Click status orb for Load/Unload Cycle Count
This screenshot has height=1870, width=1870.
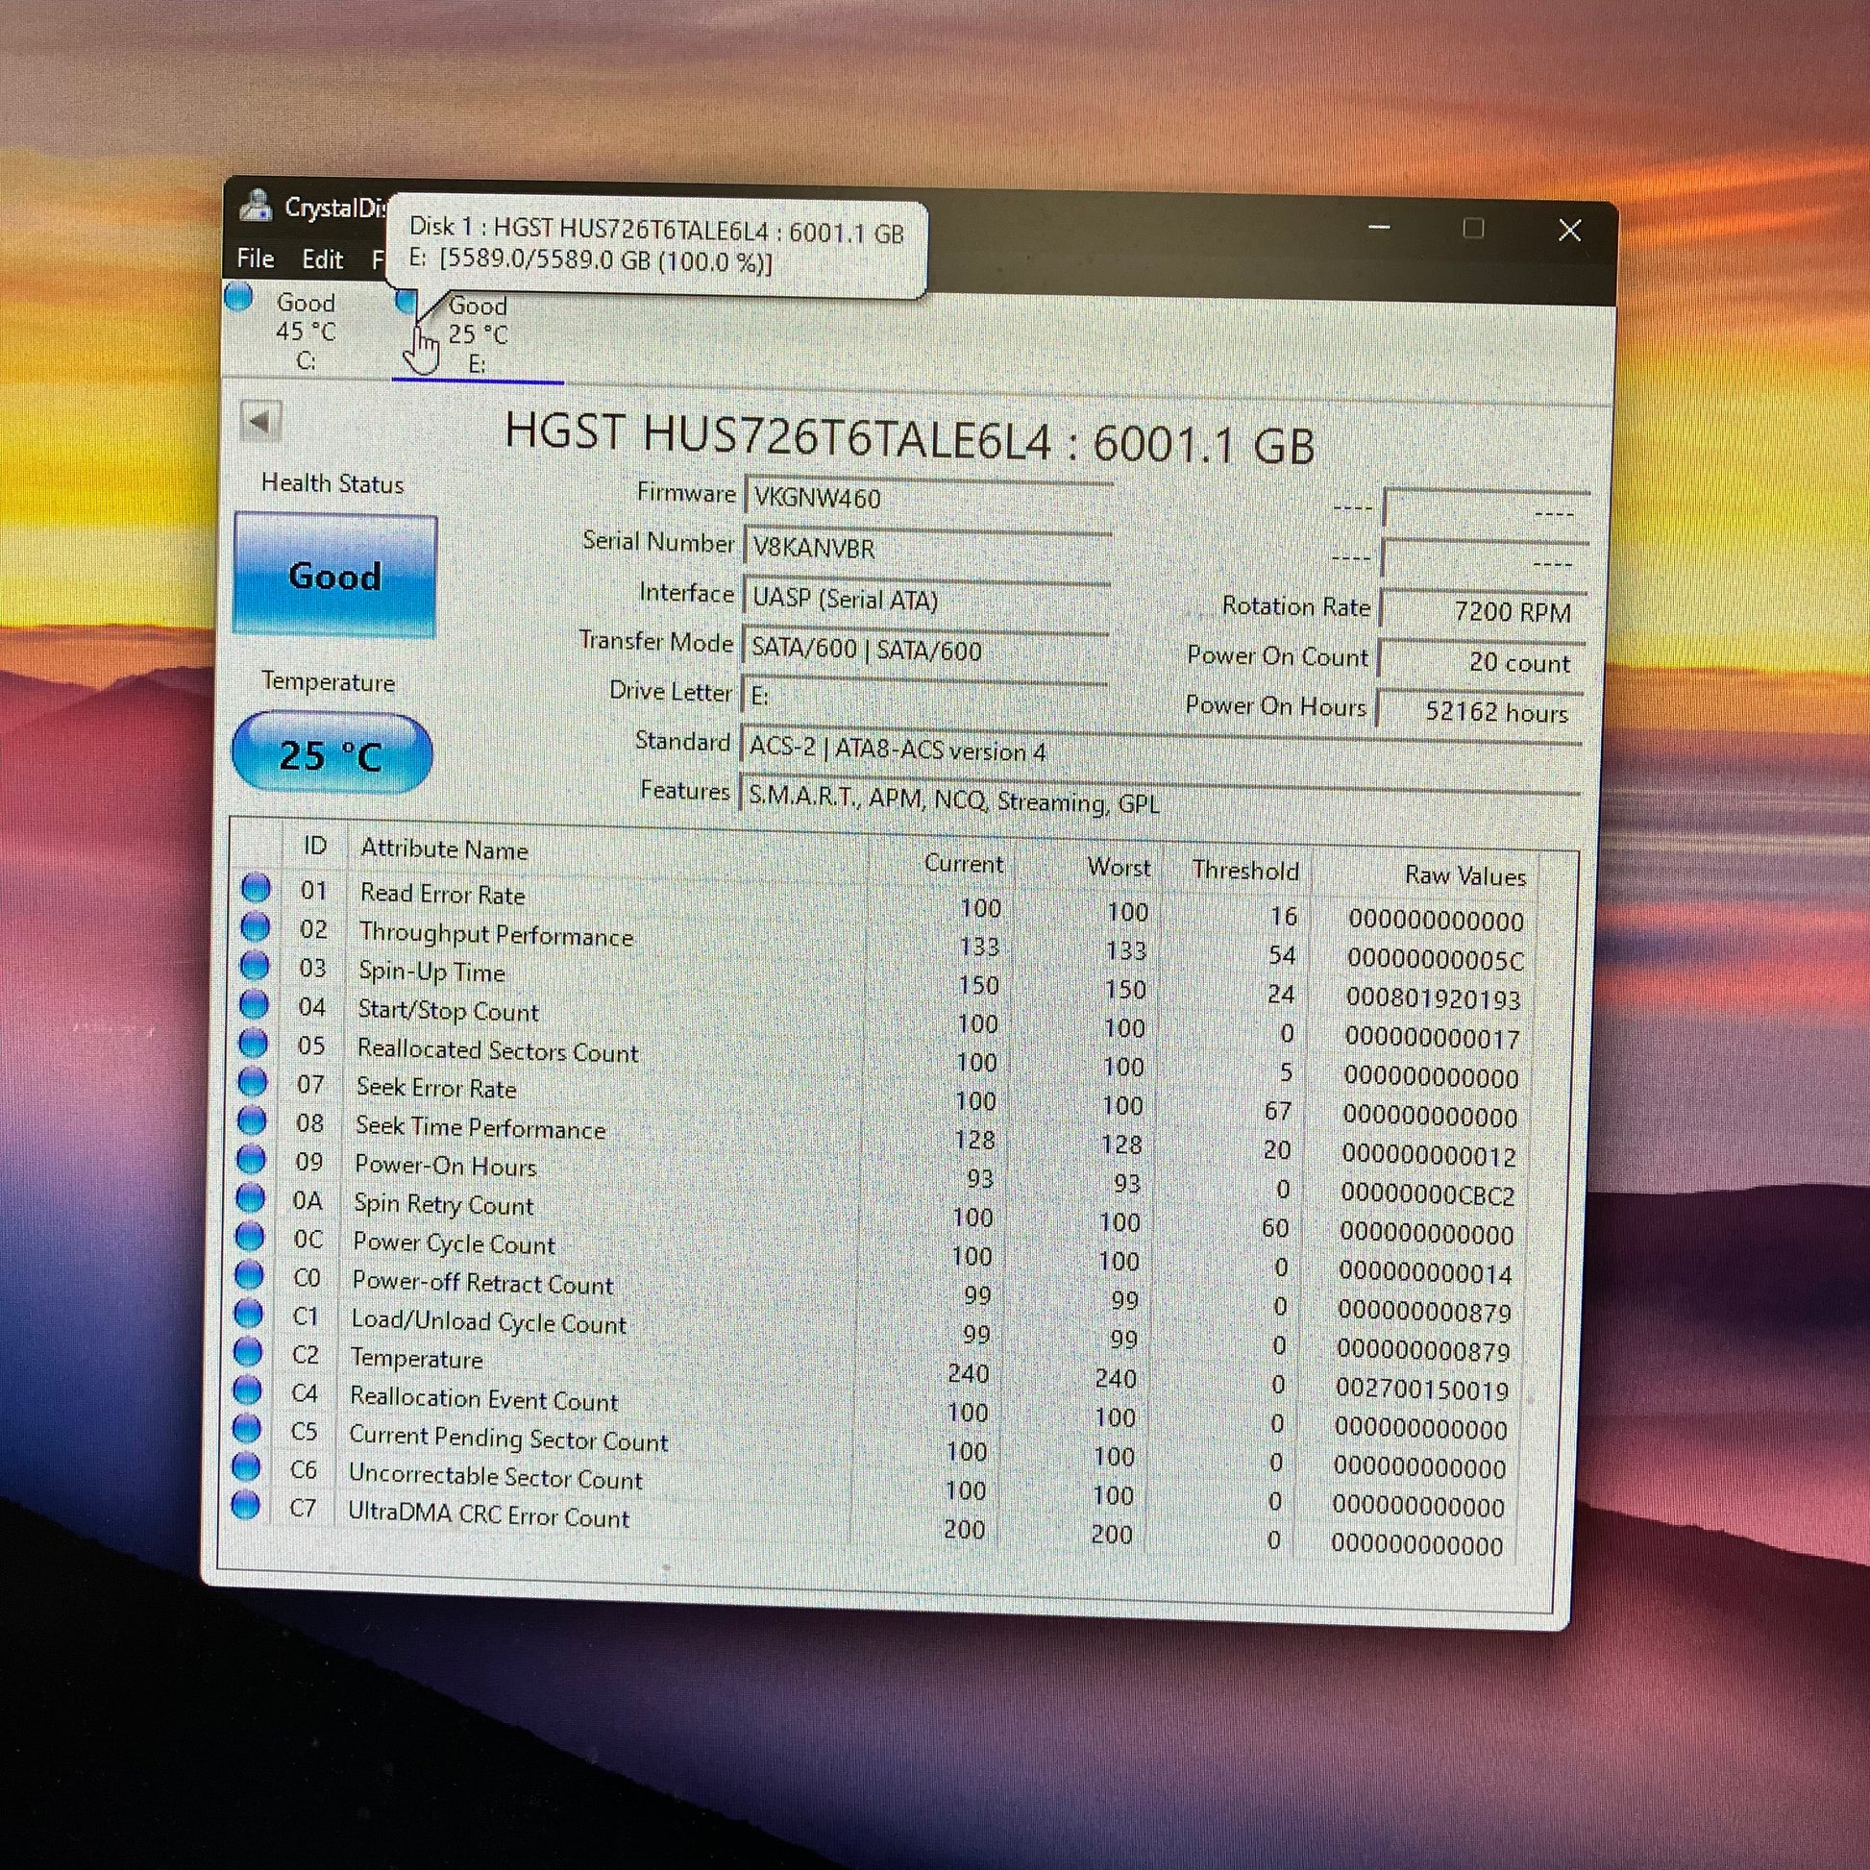point(249,1314)
